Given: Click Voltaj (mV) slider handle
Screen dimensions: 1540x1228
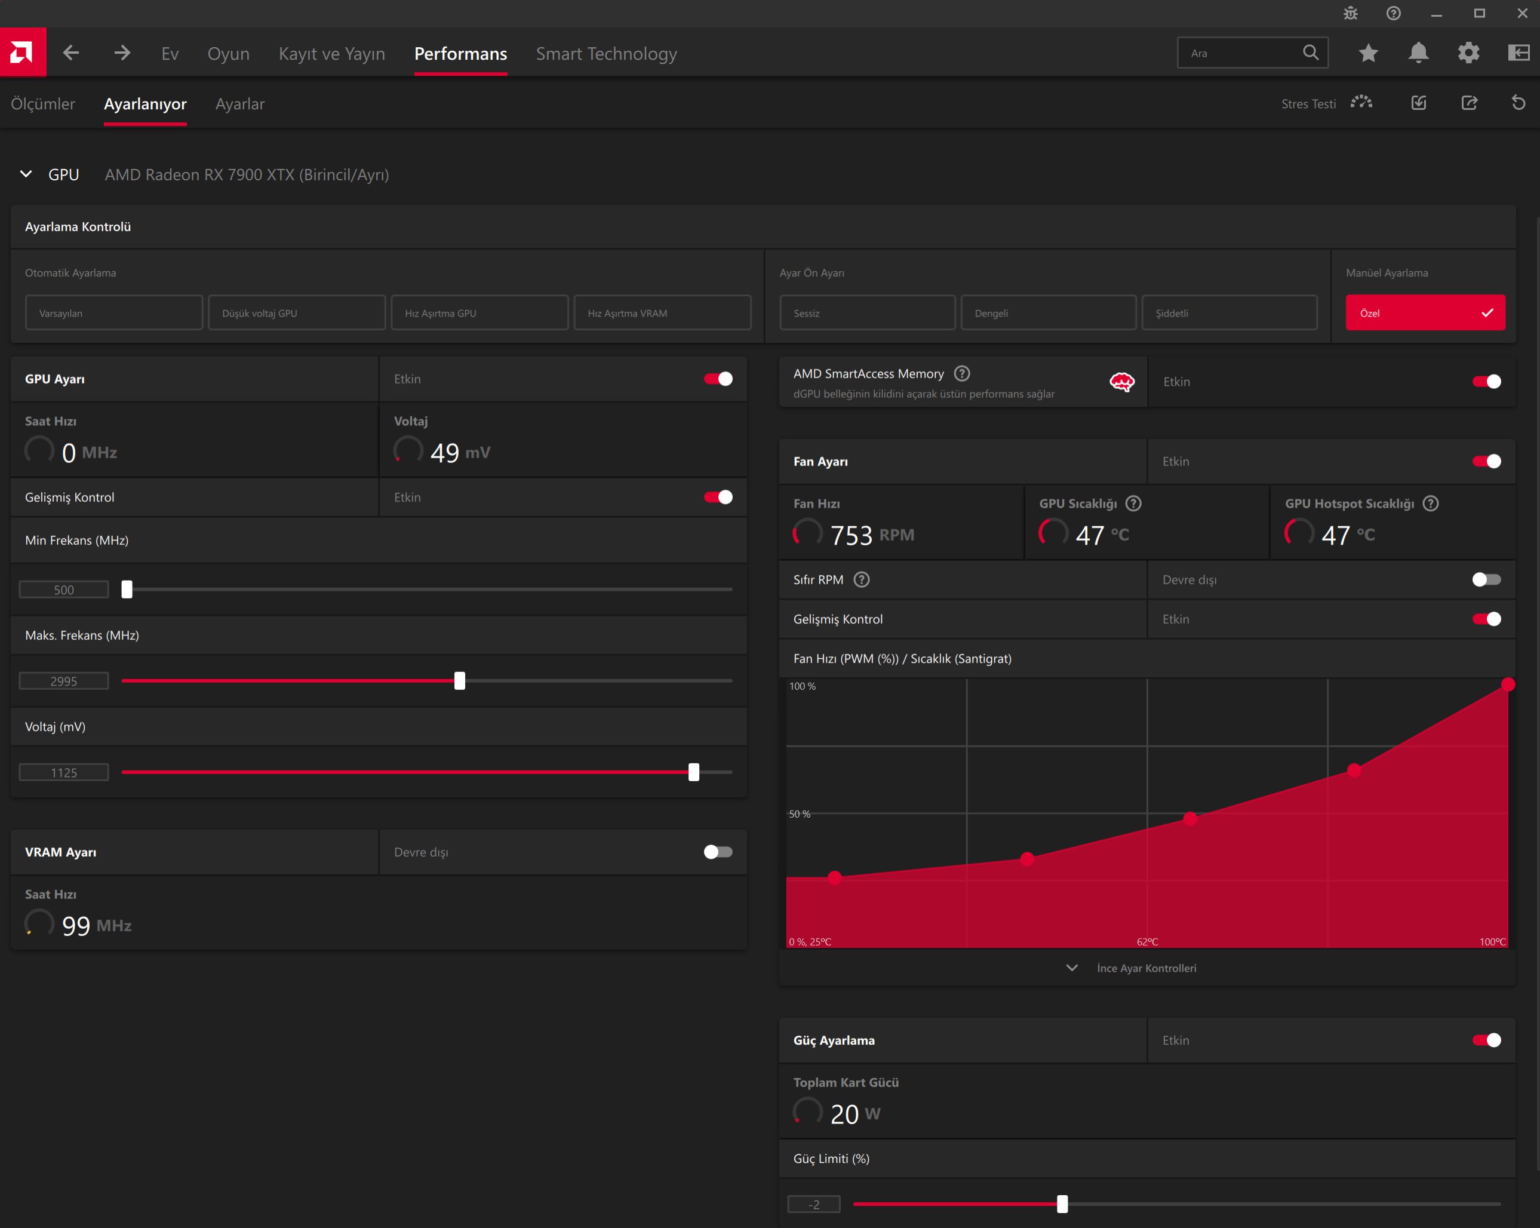Looking at the screenshot, I should [694, 772].
